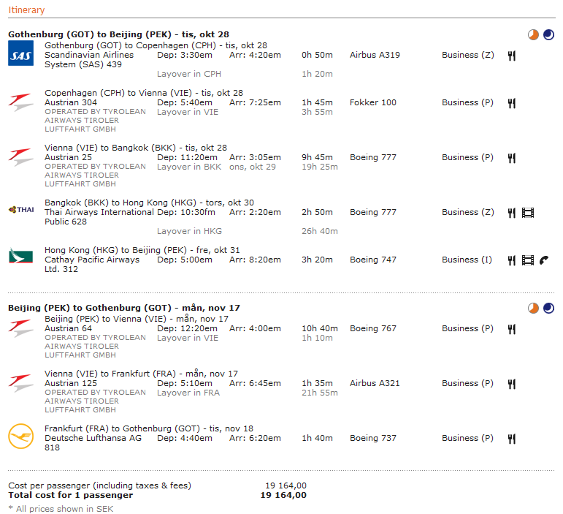
Task: Click the movie icon on Thai Airways flight
Action: click(x=528, y=213)
